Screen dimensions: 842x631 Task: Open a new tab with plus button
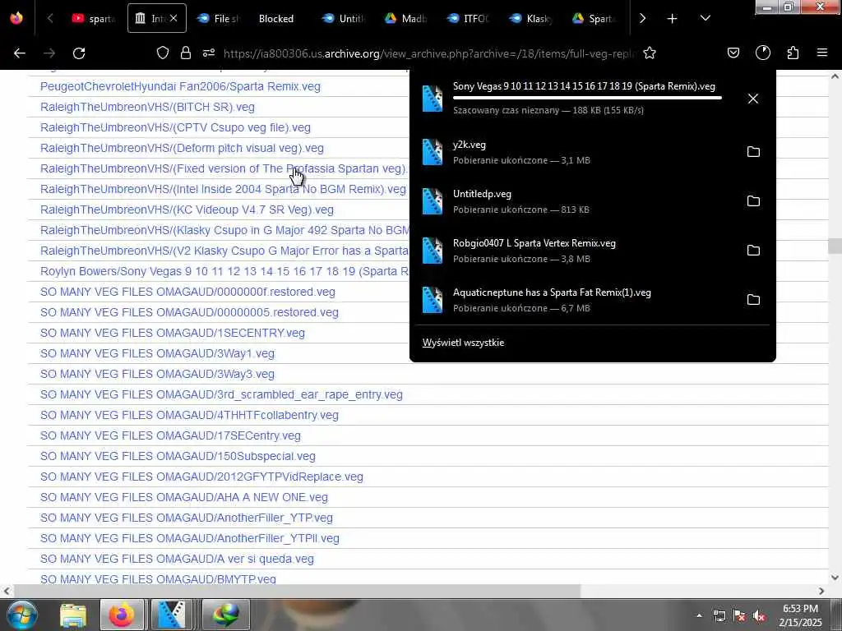click(673, 19)
